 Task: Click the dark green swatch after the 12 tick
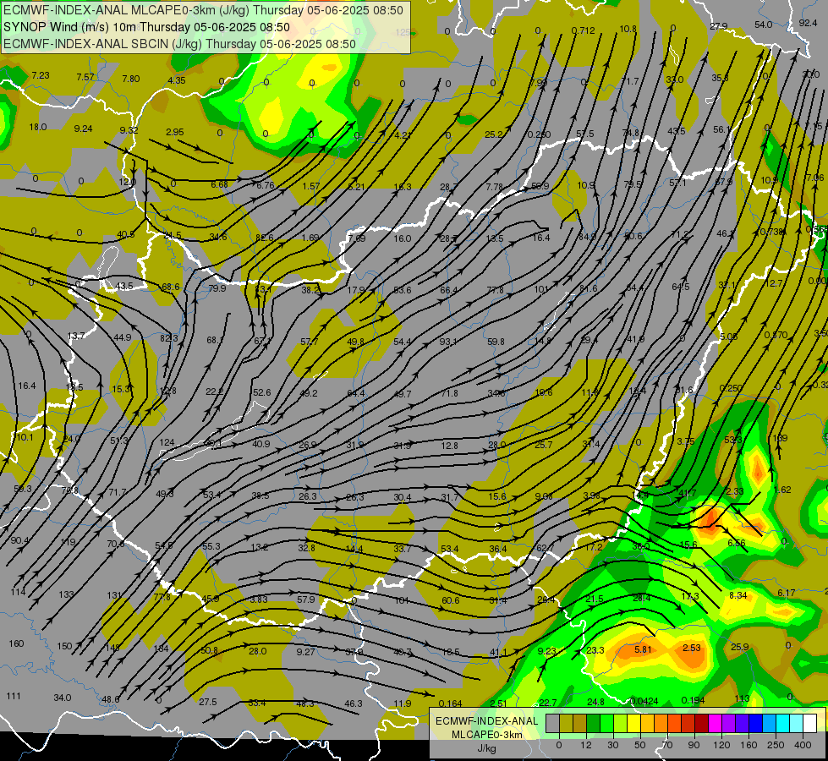pyautogui.click(x=593, y=723)
